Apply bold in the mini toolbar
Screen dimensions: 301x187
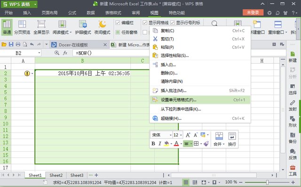click(153, 143)
